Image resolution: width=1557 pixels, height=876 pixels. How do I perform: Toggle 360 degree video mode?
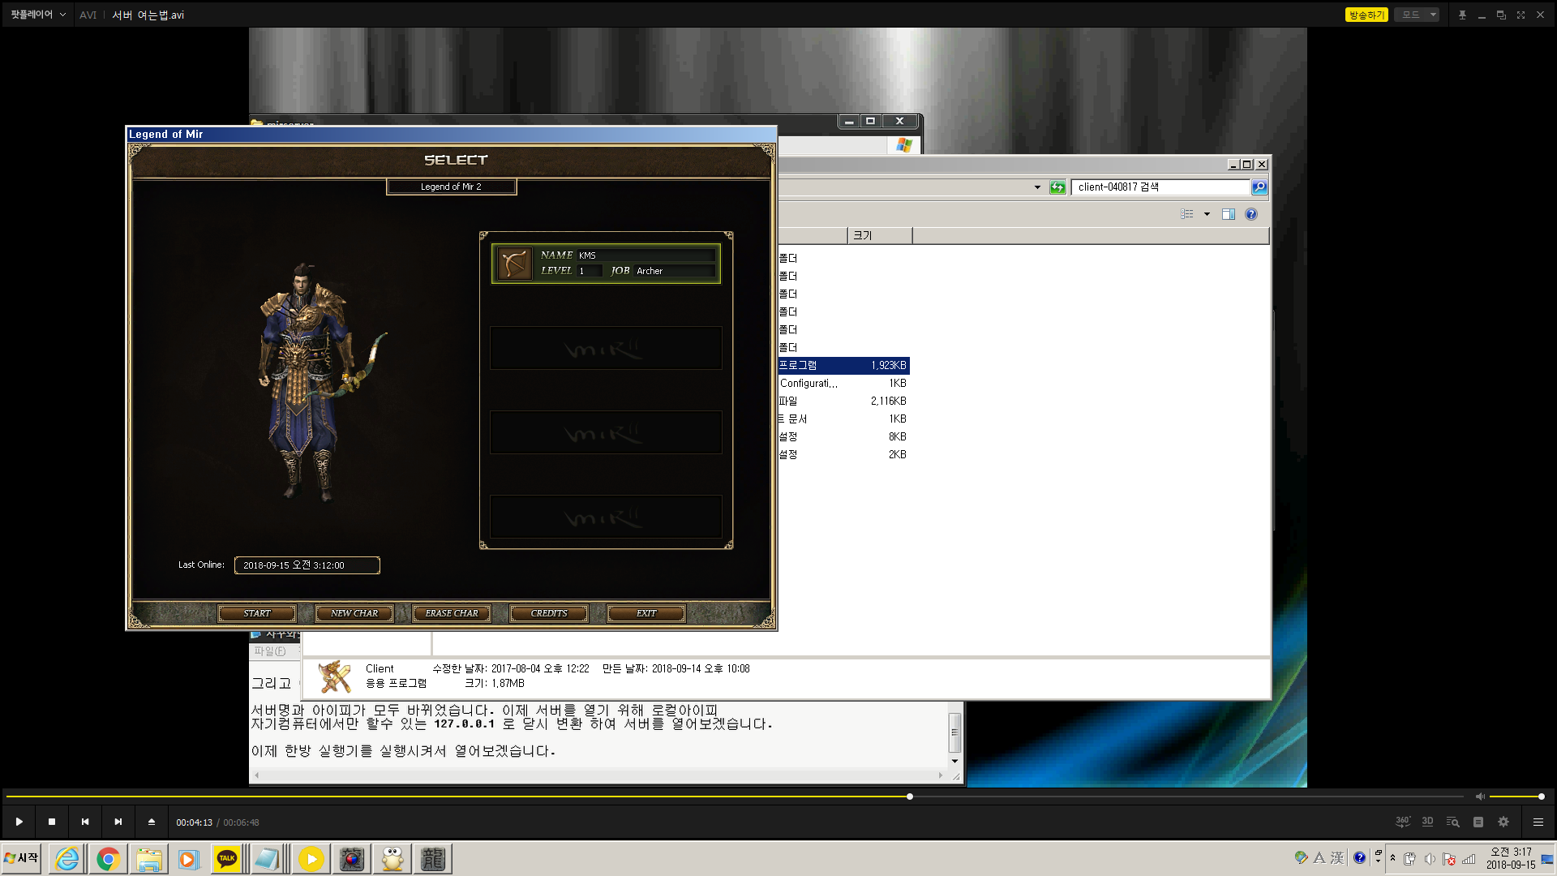pos(1402,822)
